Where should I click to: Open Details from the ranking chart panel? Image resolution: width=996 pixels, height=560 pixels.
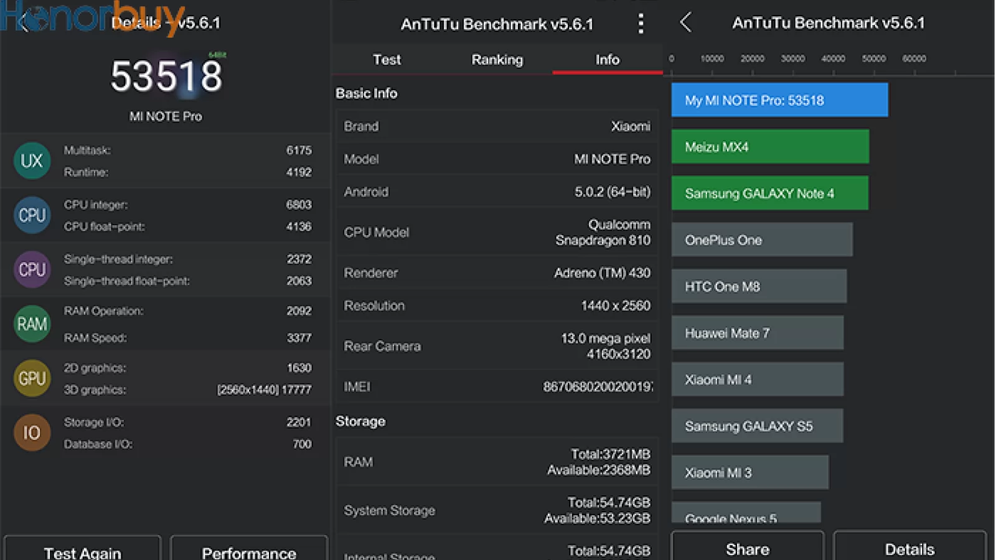click(x=909, y=546)
